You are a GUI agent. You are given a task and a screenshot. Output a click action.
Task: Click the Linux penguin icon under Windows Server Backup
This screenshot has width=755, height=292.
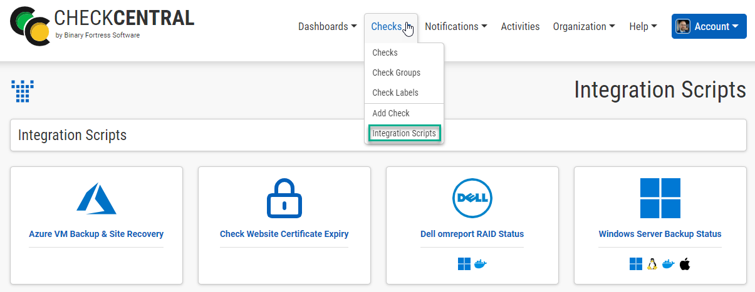point(652,264)
